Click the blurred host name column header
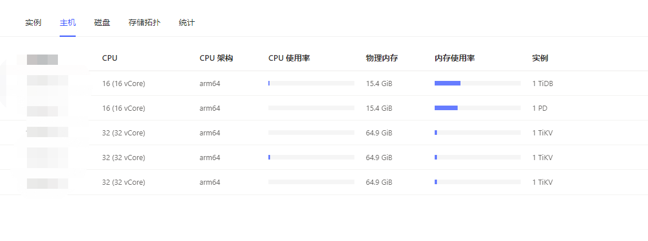Viewport: 648px width, 241px height. (42, 59)
